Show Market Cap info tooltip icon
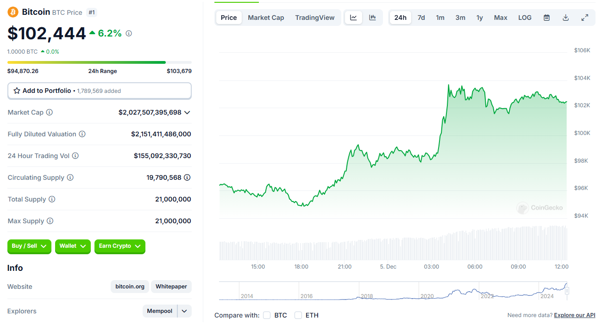The width and height of the screenshot is (602, 324). (50, 112)
